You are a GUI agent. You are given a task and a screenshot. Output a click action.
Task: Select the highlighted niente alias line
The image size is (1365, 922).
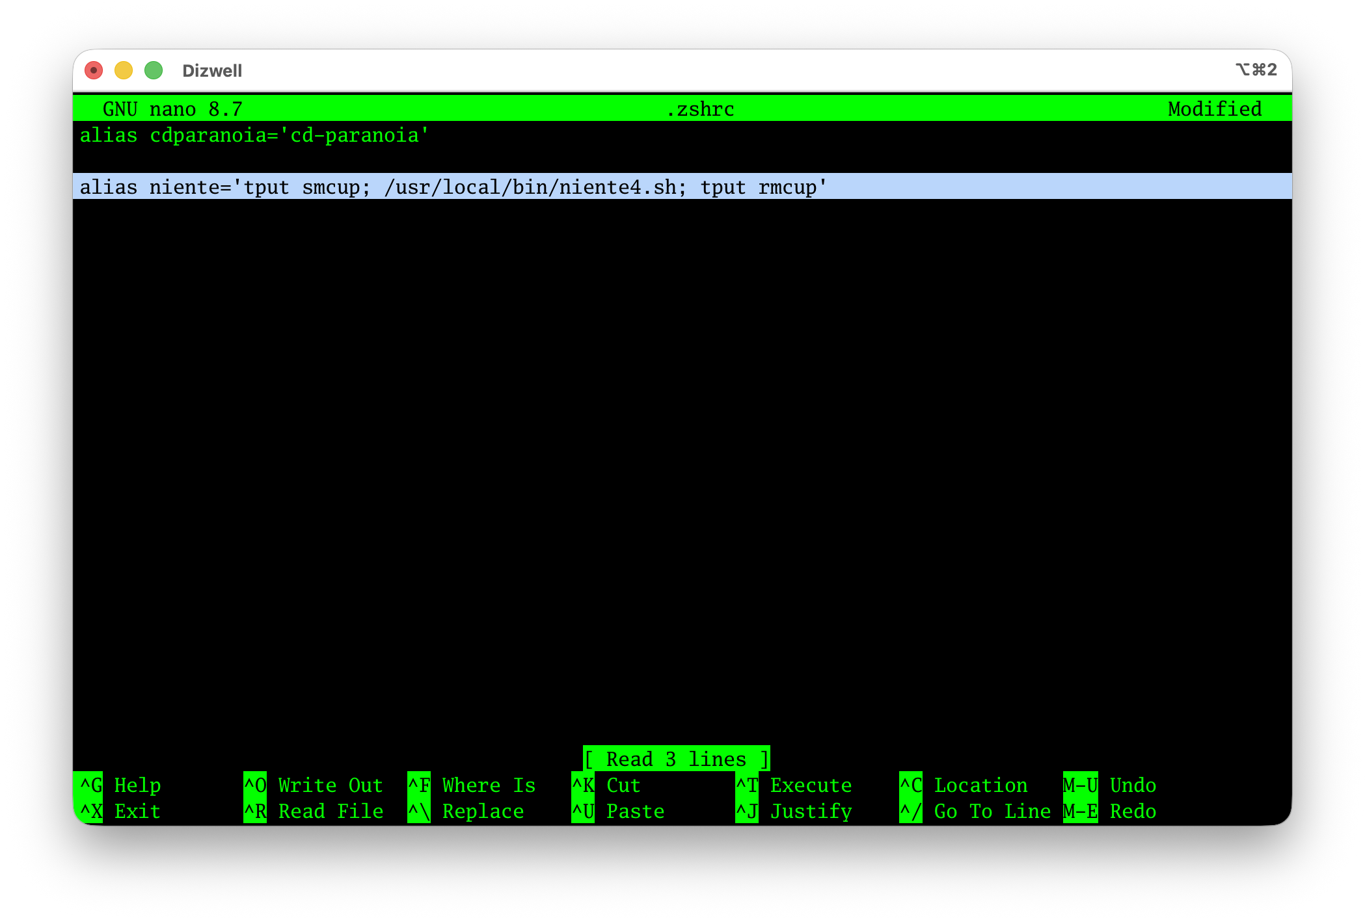452,187
